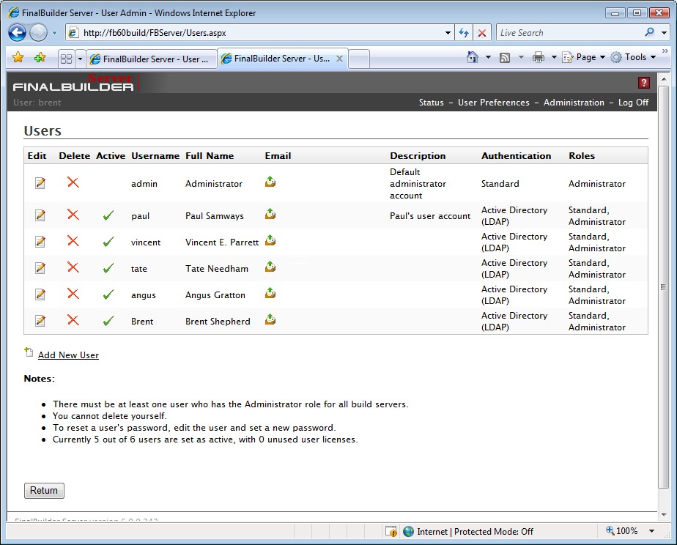Delete the vincent user
Image resolution: width=677 pixels, height=545 pixels.
(73, 241)
